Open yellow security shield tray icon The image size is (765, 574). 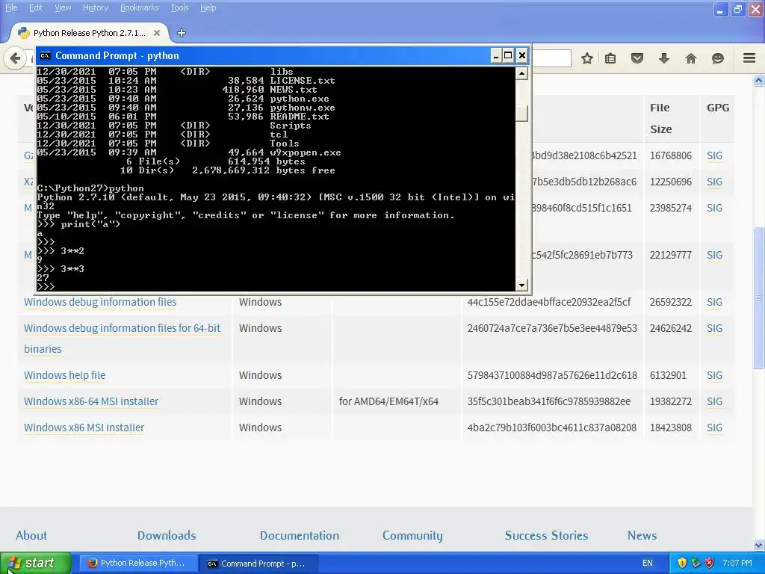[682, 563]
